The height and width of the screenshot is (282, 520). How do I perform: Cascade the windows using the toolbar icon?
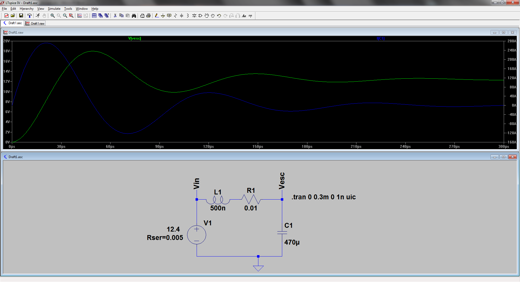[100, 16]
